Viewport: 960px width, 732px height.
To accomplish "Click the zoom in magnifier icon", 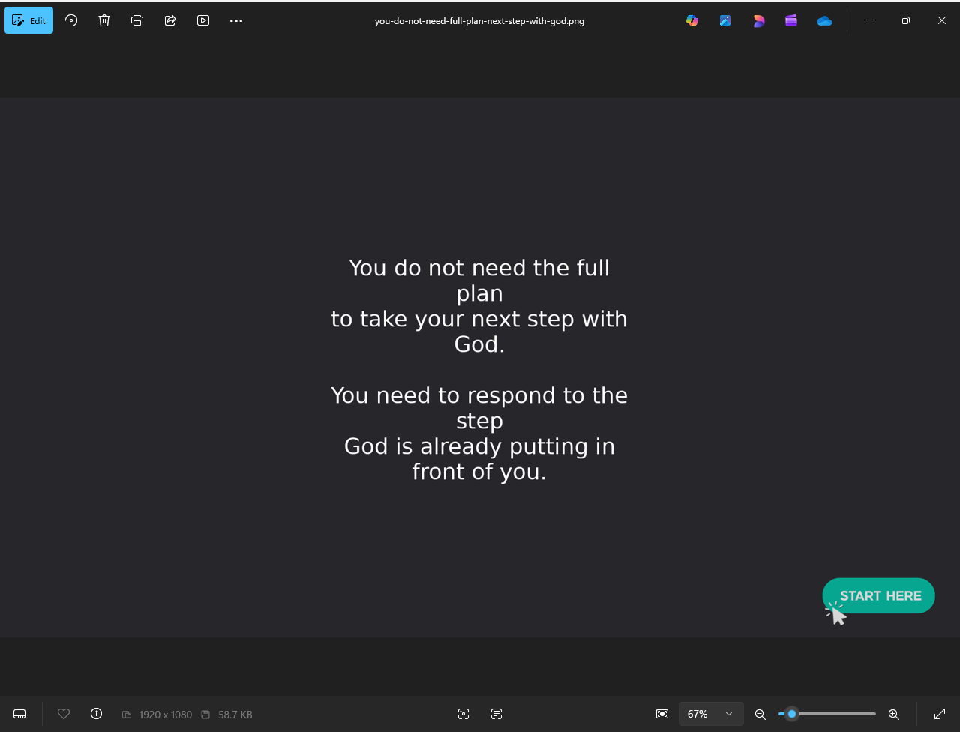I will (893, 714).
